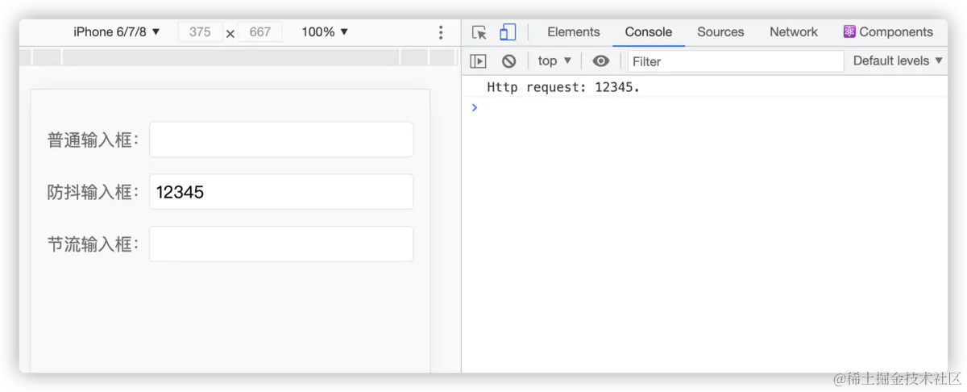The height and width of the screenshot is (392, 967).
Task: Open the Network tab
Action: [x=793, y=32]
